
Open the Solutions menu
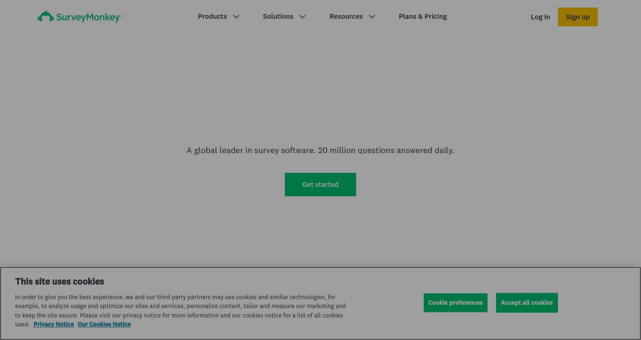click(278, 16)
